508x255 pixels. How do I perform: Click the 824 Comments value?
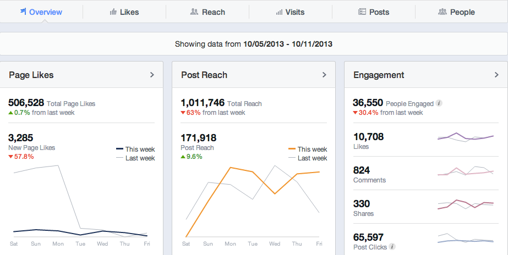tap(361, 170)
